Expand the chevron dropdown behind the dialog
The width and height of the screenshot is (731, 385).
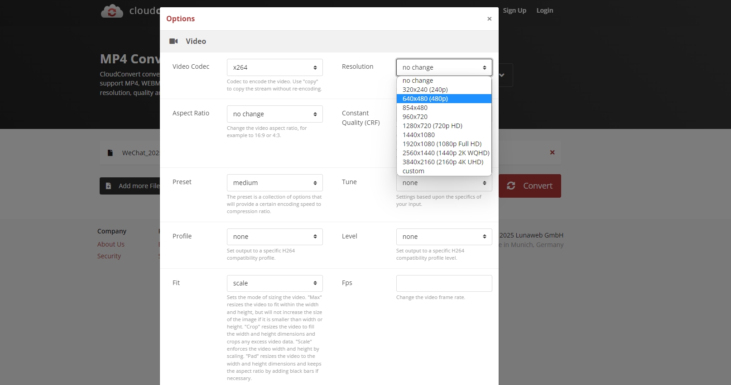tap(502, 75)
